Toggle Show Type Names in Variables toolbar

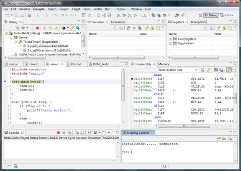[x=115, y=28]
